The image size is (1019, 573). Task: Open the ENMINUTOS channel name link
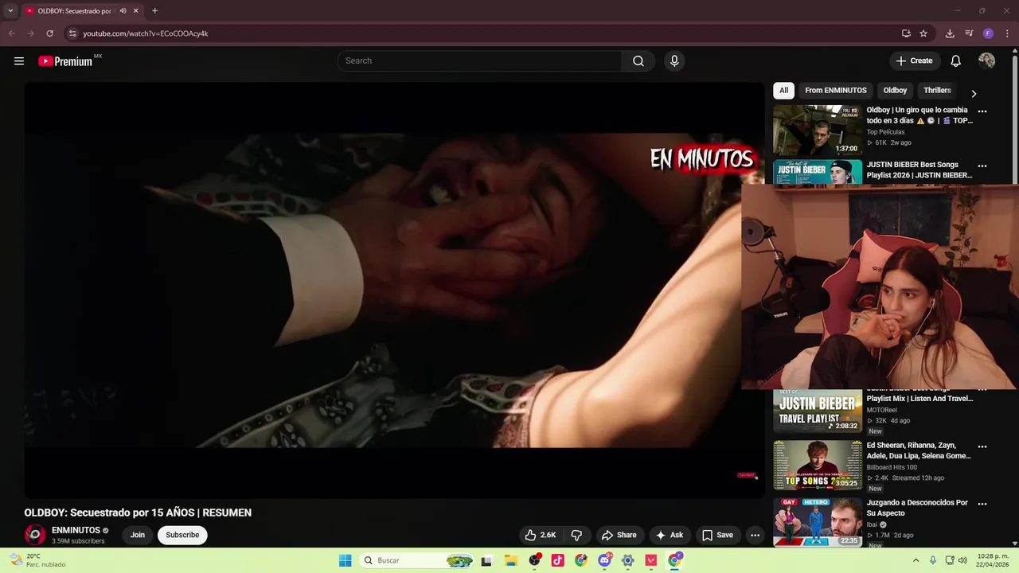point(76,530)
